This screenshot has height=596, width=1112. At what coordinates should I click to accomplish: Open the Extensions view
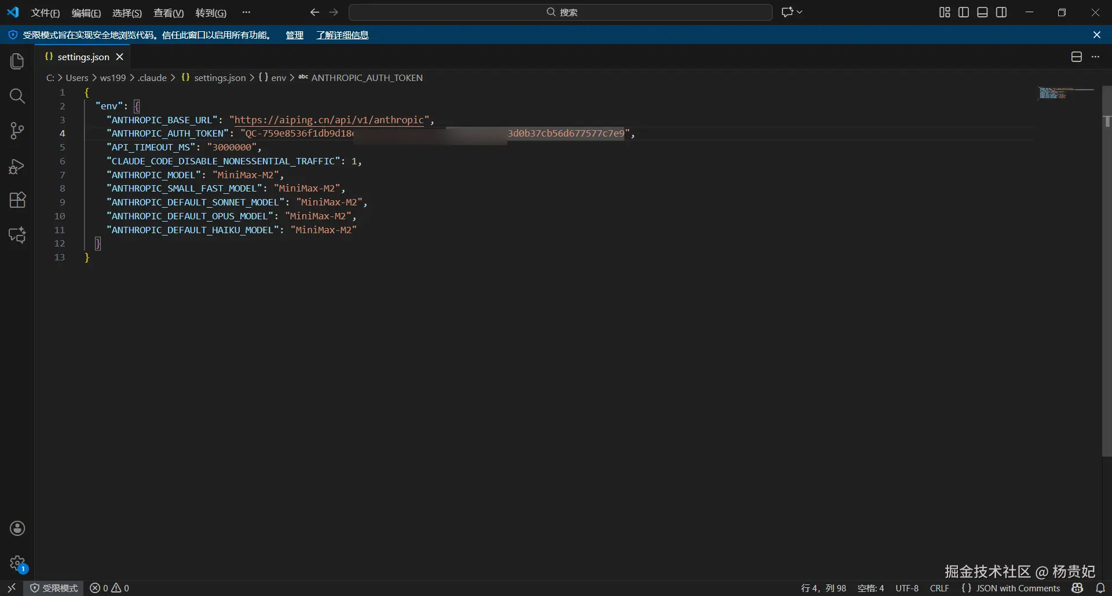(17, 200)
